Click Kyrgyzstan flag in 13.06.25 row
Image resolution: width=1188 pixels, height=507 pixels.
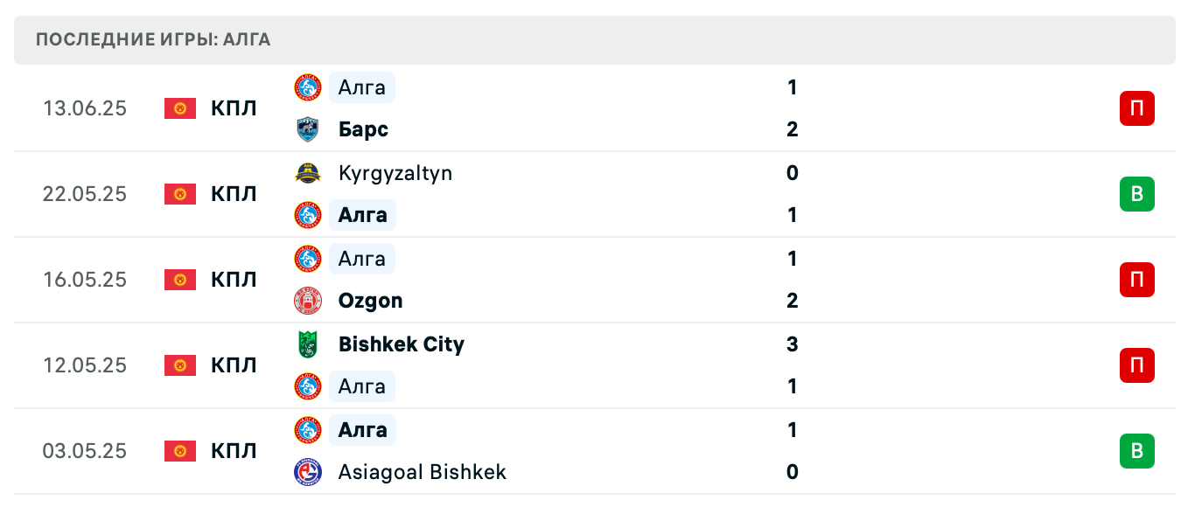180,108
